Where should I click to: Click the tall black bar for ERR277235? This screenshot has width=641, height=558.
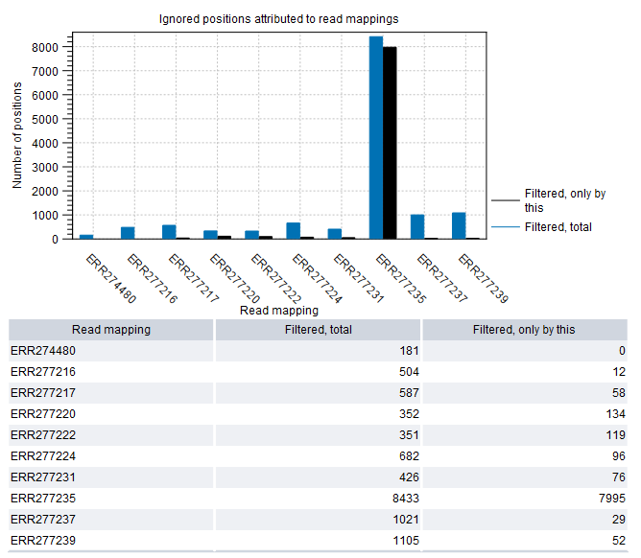[390, 144]
